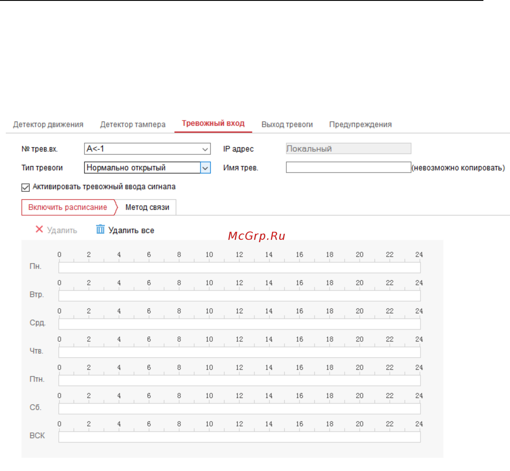Screen dimensions: 510x471
Task: Switch to Метод связи sub-tab
Action: coord(147,207)
